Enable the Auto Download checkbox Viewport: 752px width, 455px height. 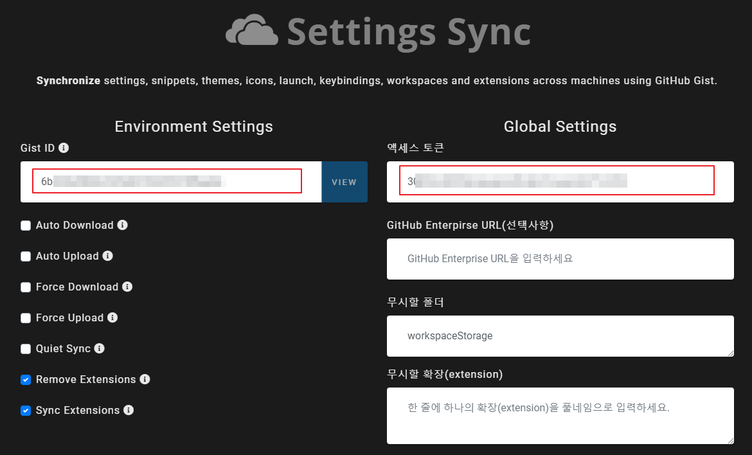26,226
